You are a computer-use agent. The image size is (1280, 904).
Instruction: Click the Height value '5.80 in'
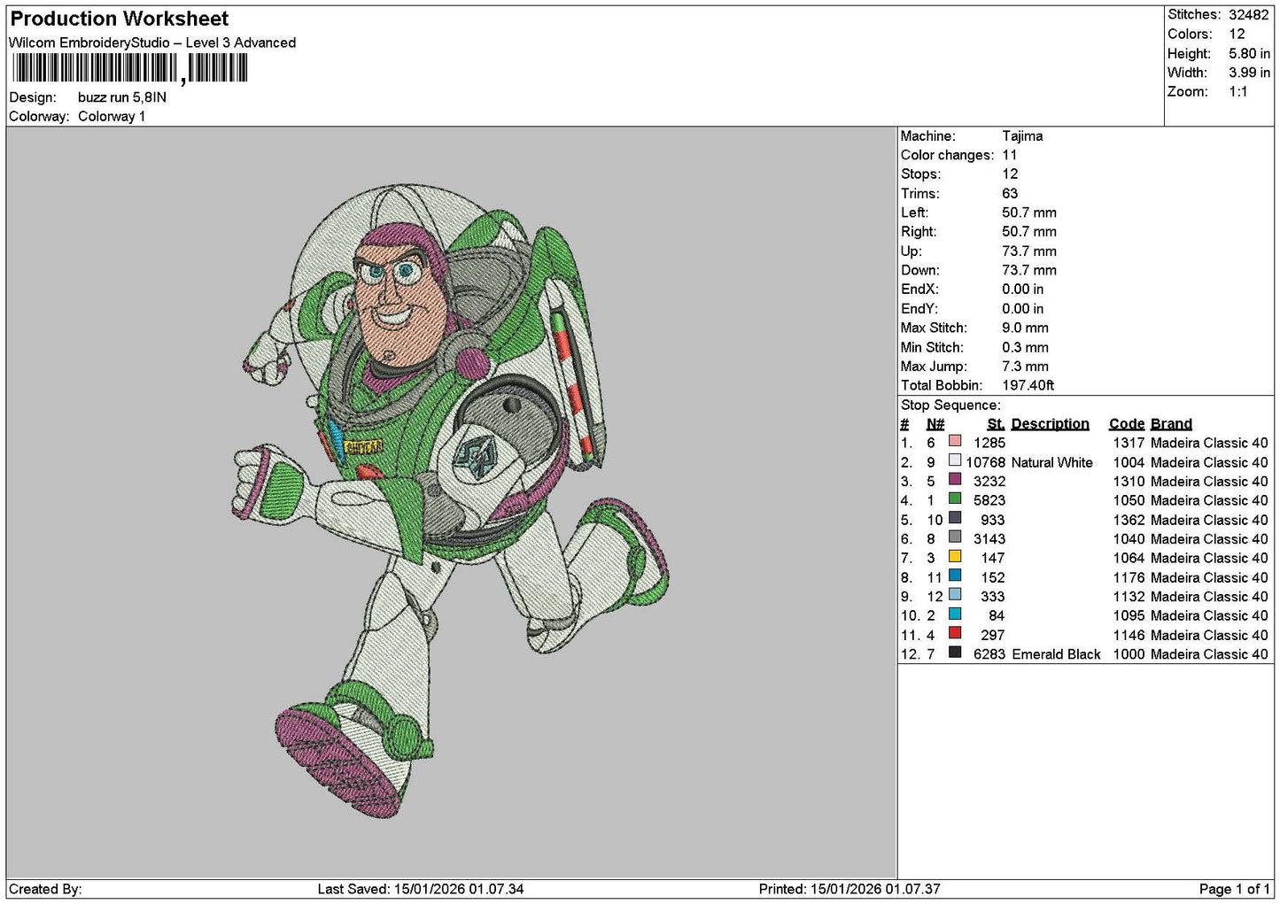(x=1249, y=54)
